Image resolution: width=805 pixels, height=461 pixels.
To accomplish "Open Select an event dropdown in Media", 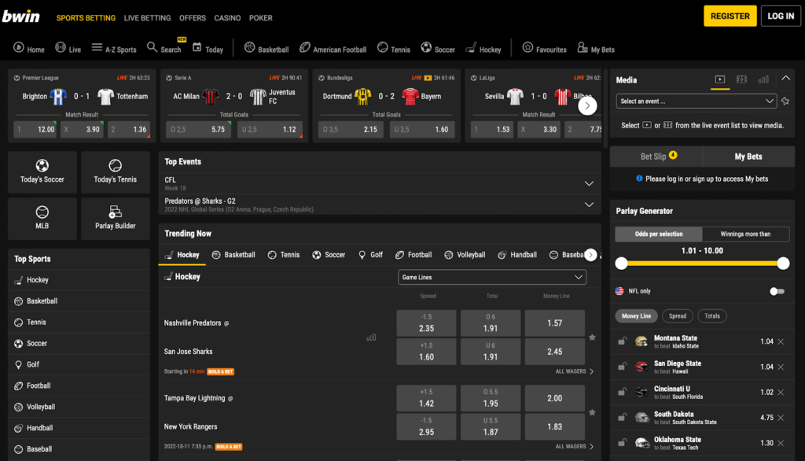I will click(696, 101).
